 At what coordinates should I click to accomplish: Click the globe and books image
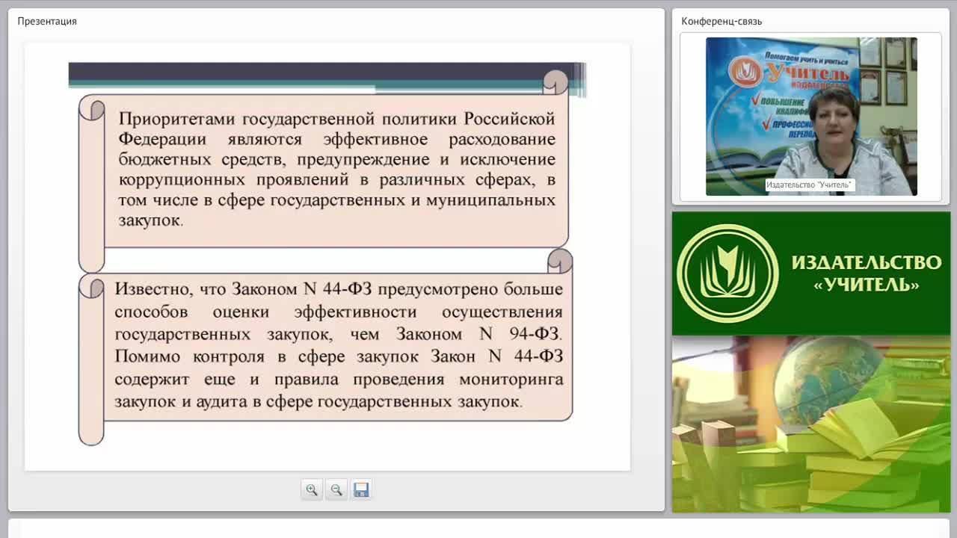pos(811,424)
